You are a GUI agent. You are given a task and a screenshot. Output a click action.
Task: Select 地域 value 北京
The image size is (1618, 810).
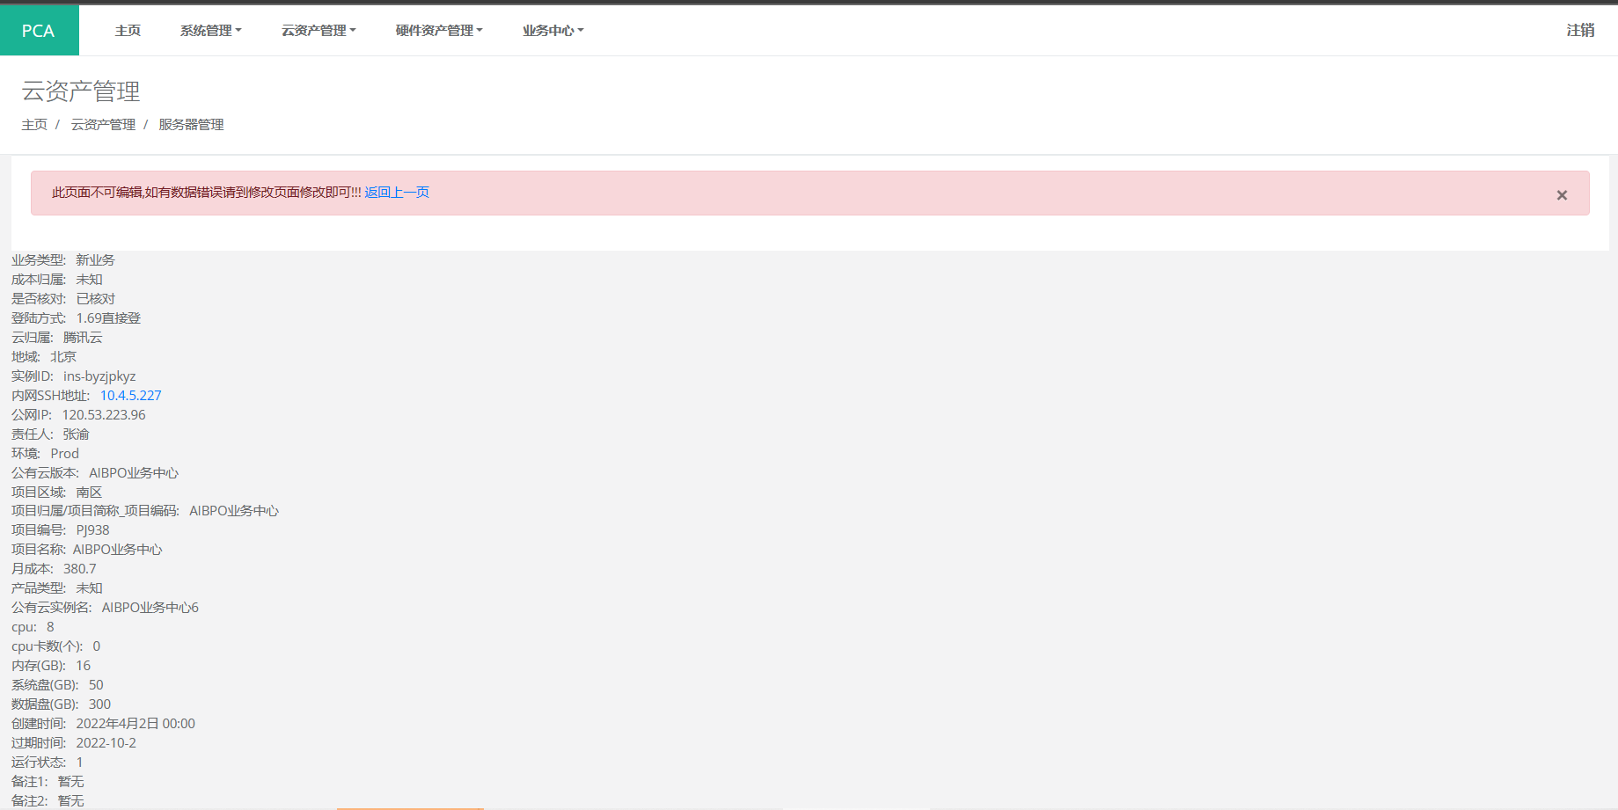63,357
